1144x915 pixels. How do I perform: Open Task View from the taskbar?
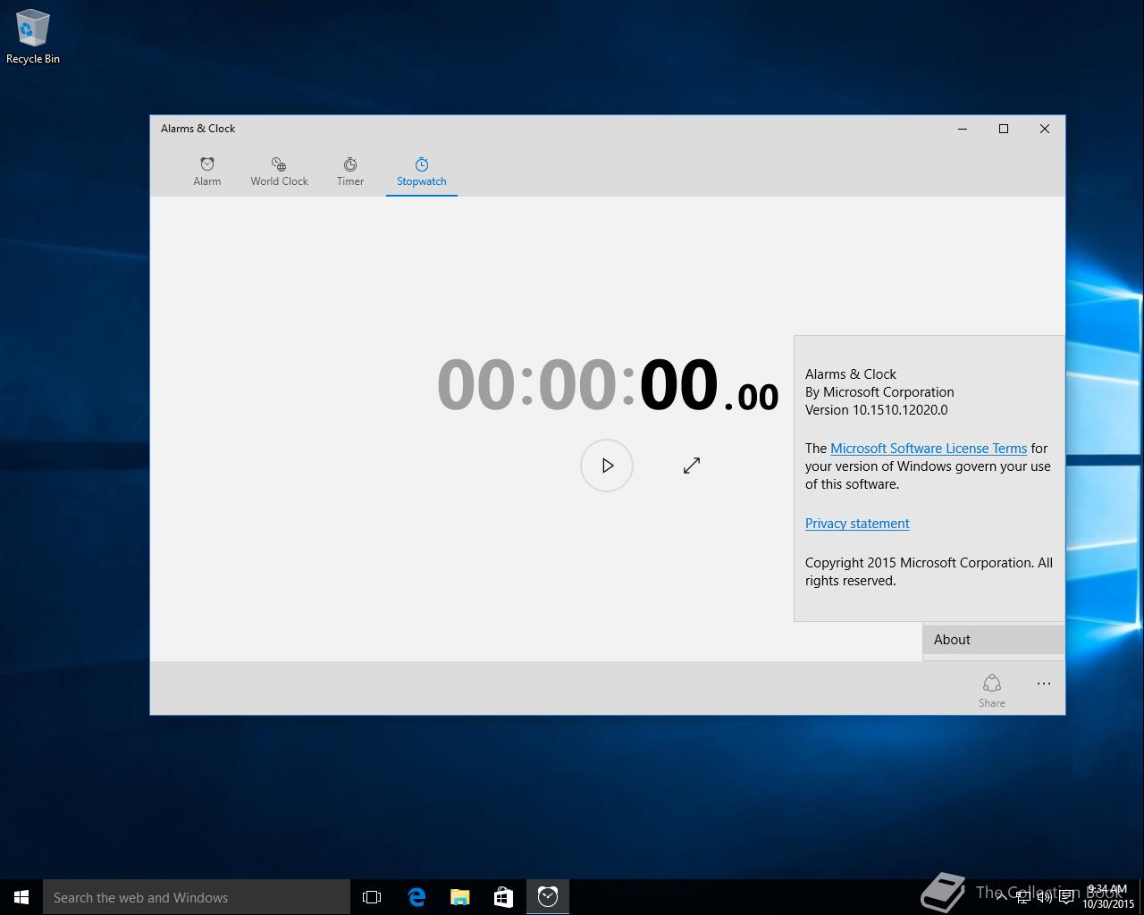click(x=372, y=897)
